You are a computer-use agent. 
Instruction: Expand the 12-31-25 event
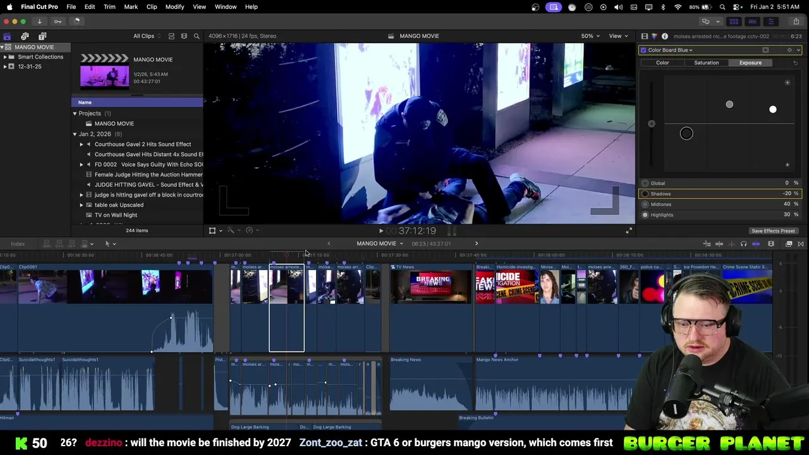5,66
